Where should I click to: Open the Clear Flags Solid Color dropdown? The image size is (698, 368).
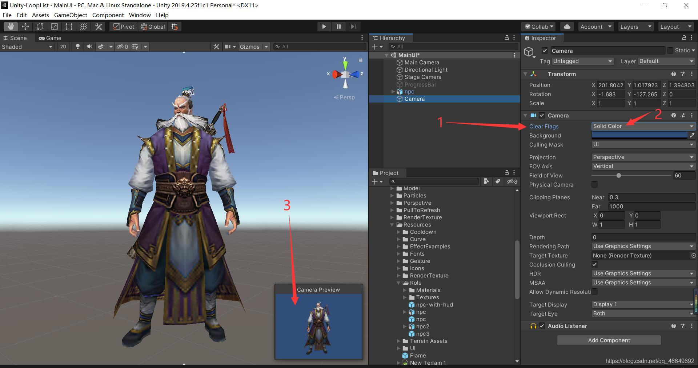tap(643, 126)
